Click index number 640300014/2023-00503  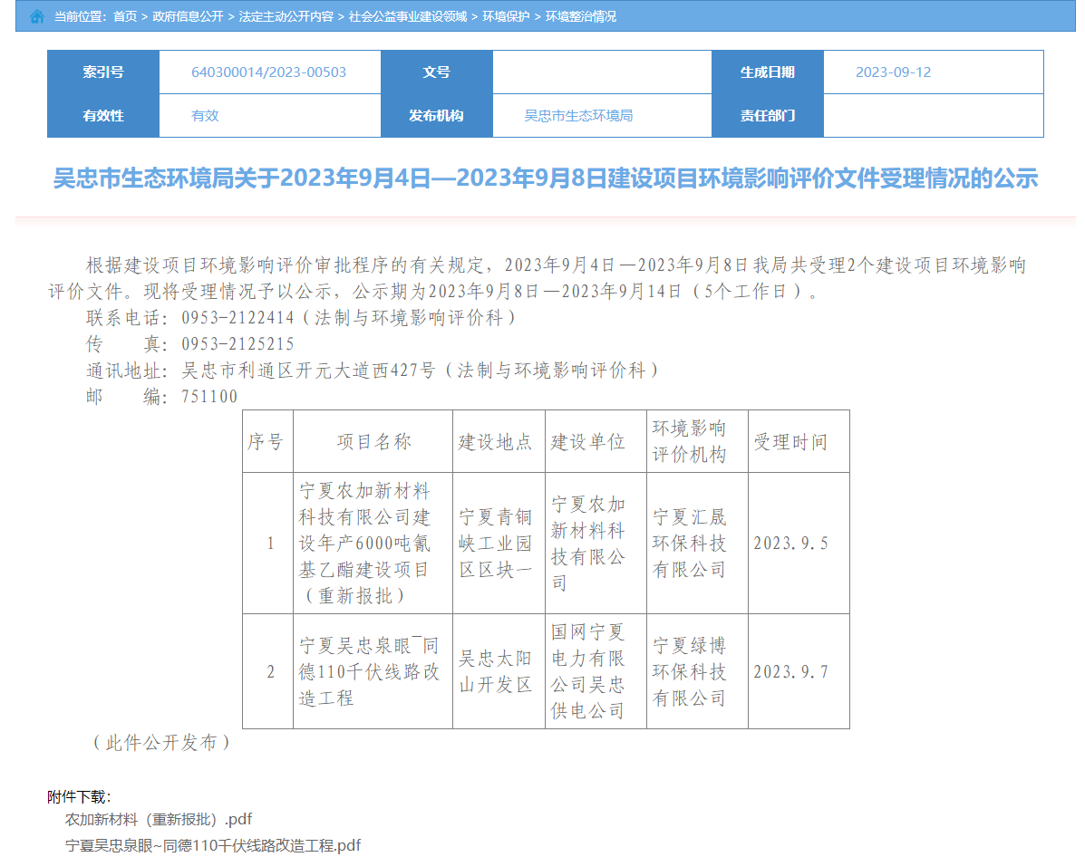(x=268, y=72)
